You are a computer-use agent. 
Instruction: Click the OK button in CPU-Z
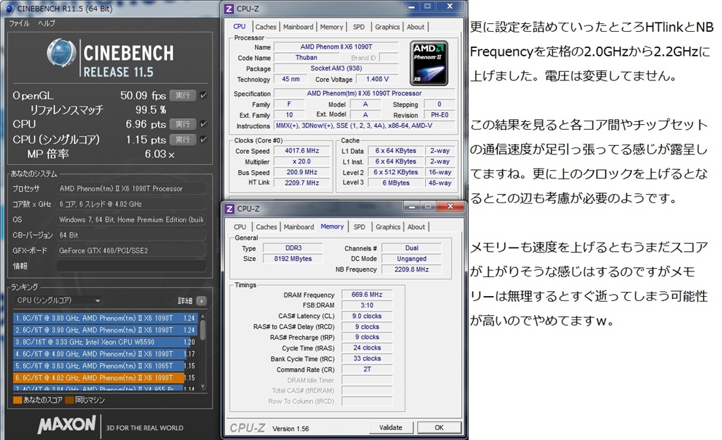coord(439,427)
